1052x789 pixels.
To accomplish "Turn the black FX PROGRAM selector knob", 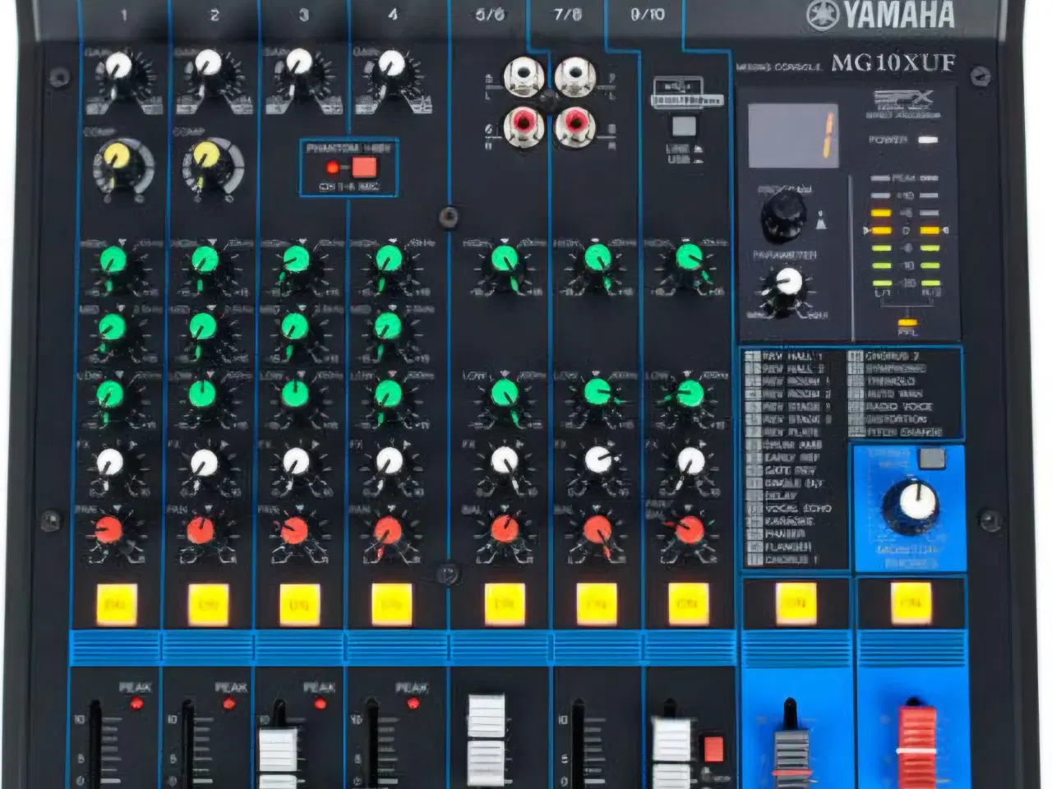I will coord(783,215).
